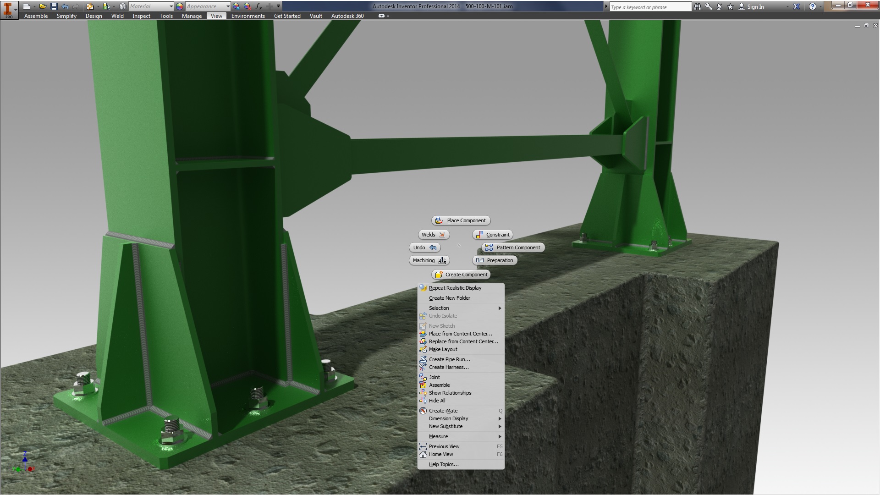Expand the Material dropdown
This screenshot has width=880, height=495.
click(171, 6)
